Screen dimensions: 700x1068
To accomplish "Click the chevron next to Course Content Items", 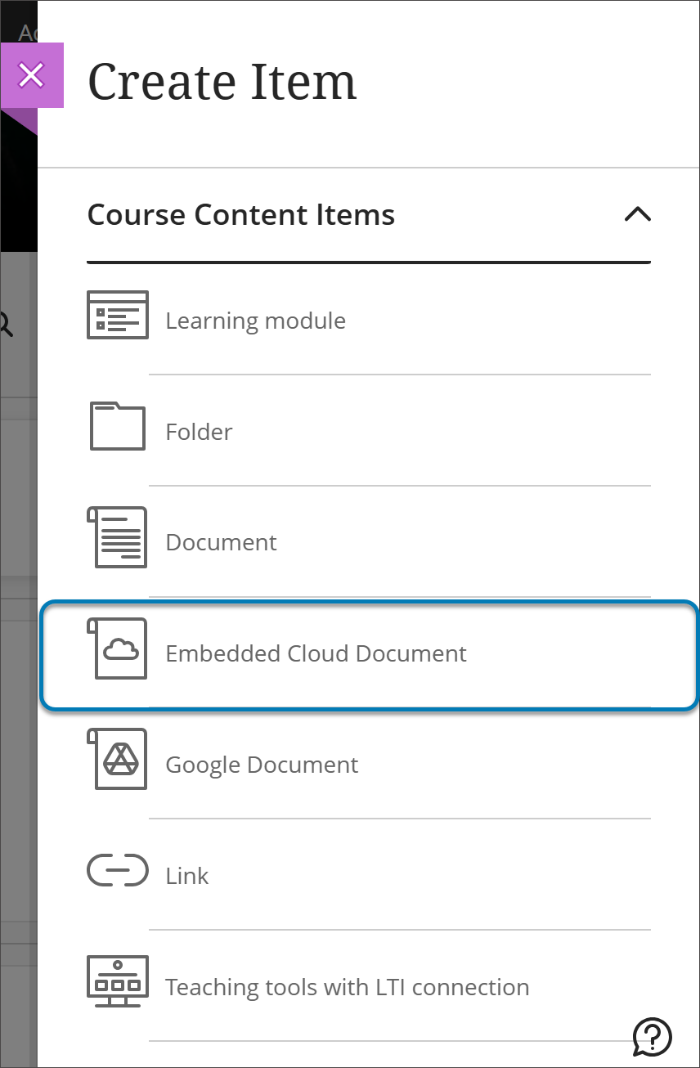I will pyautogui.click(x=639, y=214).
